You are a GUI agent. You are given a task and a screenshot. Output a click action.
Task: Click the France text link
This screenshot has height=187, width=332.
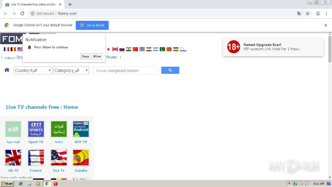[x=36, y=171]
